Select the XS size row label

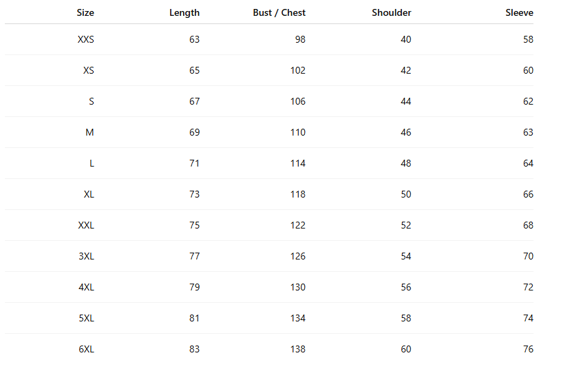(x=88, y=70)
